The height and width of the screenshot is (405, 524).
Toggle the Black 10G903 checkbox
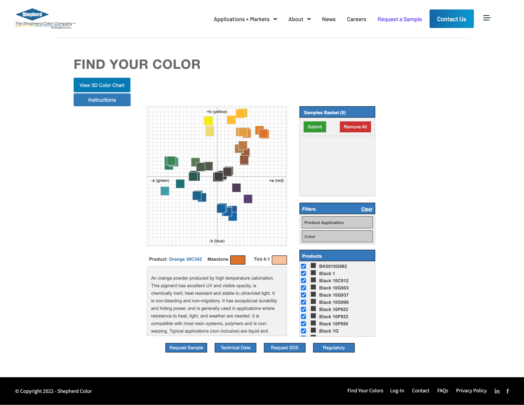(x=303, y=288)
